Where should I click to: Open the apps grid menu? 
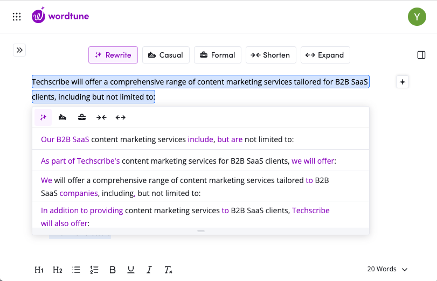17,17
